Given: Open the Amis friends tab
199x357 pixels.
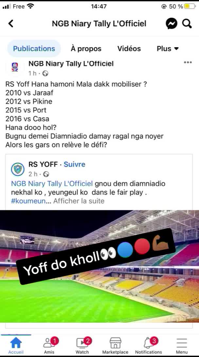Looking at the screenshot, I should coord(49,345).
